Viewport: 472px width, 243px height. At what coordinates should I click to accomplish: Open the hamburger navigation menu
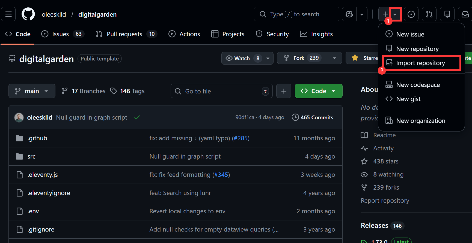click(8, 14)
